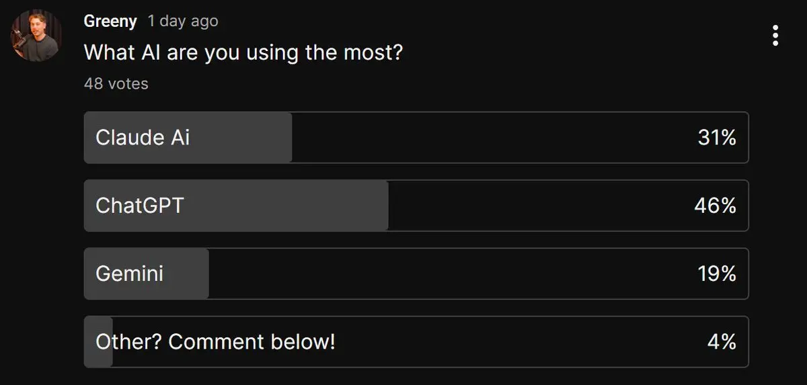This screenshot has height=385, width=807.
Task: Click the filled gray Claude Ai bar
Action: tap(188, 138)
